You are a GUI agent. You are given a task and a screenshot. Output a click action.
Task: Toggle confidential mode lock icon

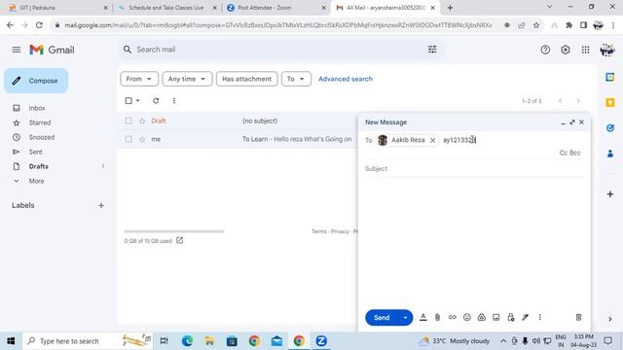point(510,317)
